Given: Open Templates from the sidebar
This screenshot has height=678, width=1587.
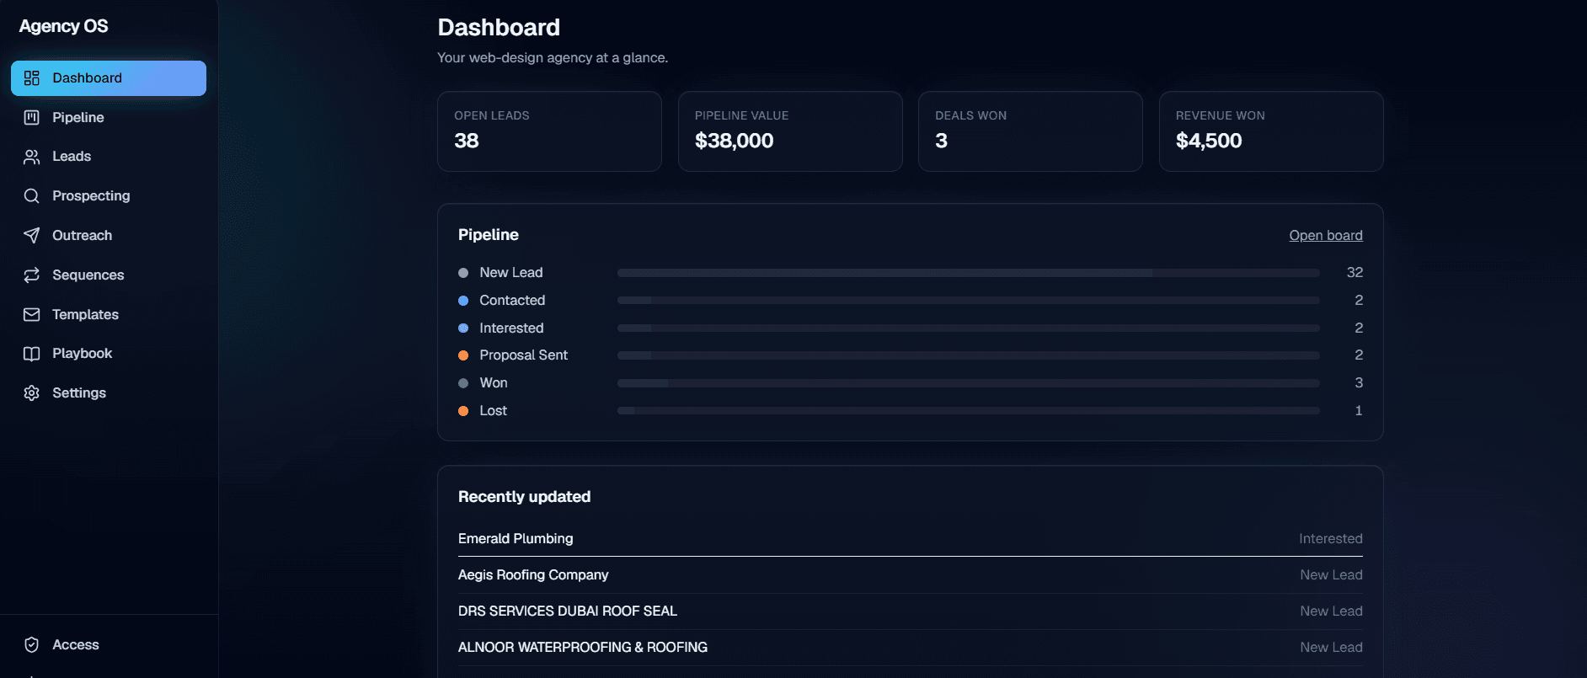Looking at the screenshot, I should pos(109,314).
